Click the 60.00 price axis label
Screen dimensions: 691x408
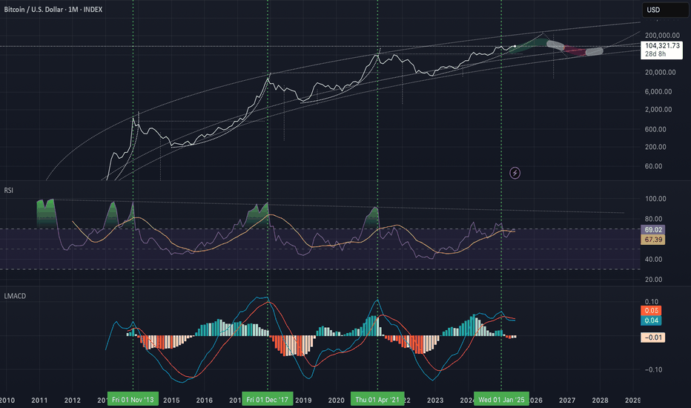[653, 166]
